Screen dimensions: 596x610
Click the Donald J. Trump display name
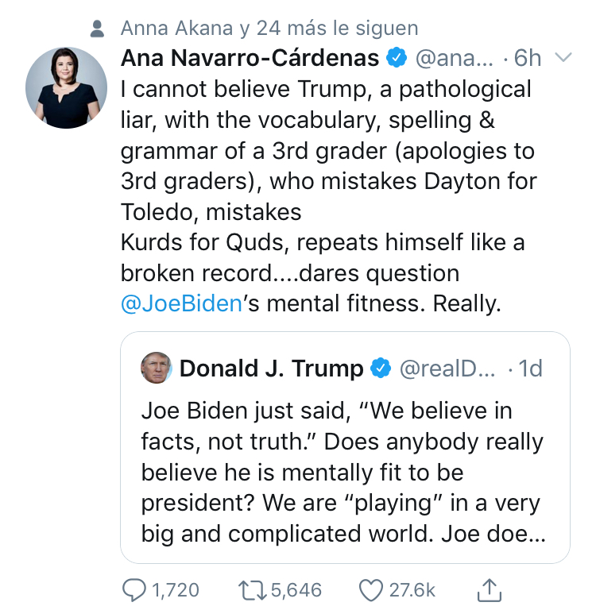click(271, 369)
